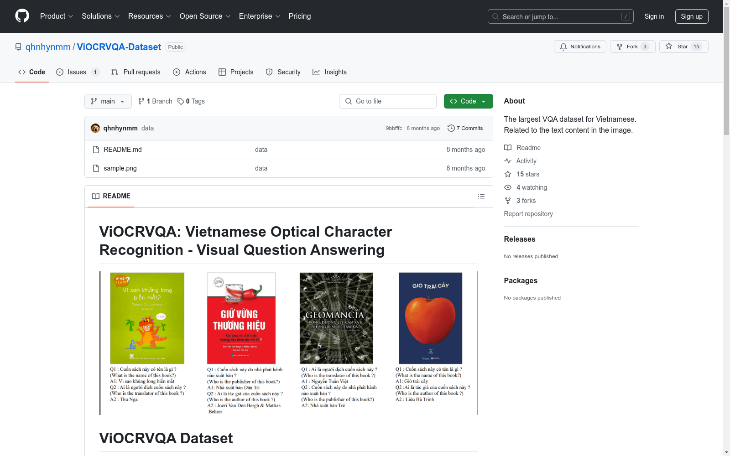Open the Projects tab
This screenshot has width=730, height=456.
[236, 72]
